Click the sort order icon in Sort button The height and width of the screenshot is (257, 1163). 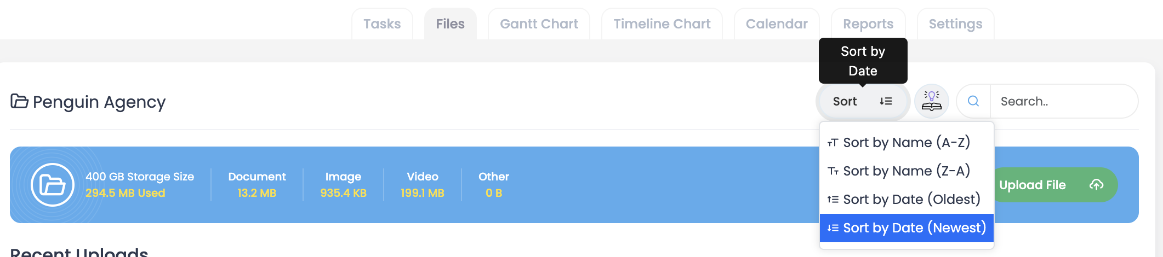point(886,101)
